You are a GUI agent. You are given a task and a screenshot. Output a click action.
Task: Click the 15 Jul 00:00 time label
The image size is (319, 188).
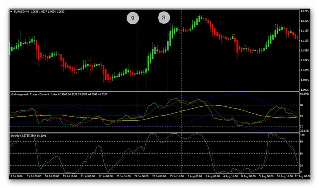pos(34,176)
